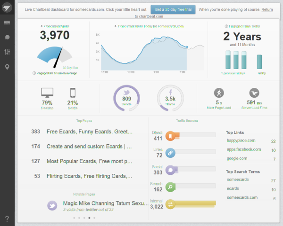Click the today engaged time bar

(259, 62)
